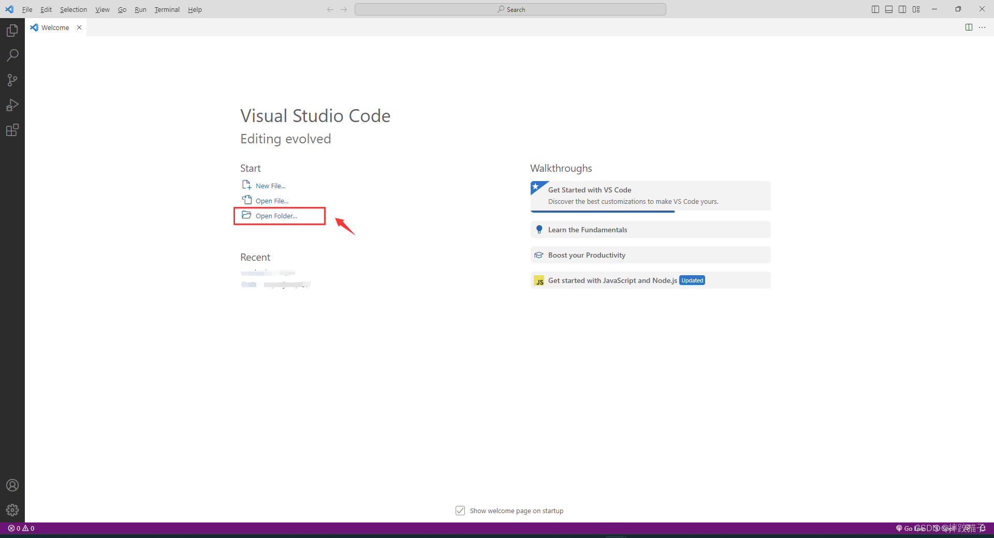Close the Welcome tab
Image resolution: width=994 pixels, height=538 pixels.
coord(79,27)
